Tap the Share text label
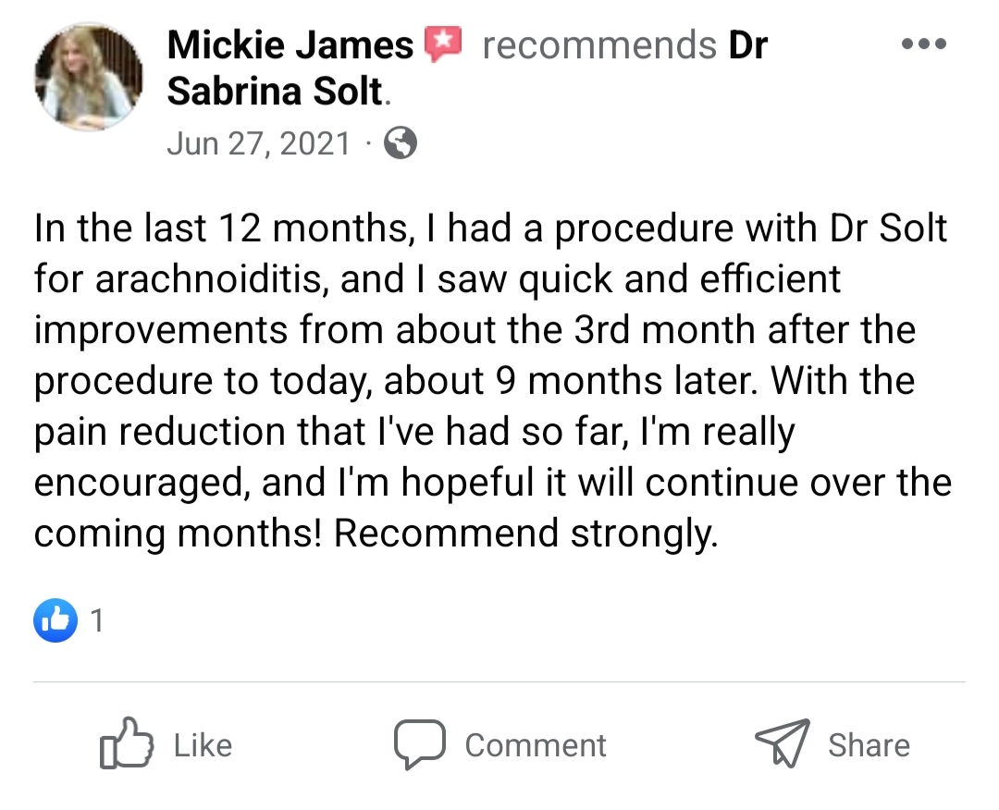The height and width of the screenshot is (810, 999). tap(869, 745)
